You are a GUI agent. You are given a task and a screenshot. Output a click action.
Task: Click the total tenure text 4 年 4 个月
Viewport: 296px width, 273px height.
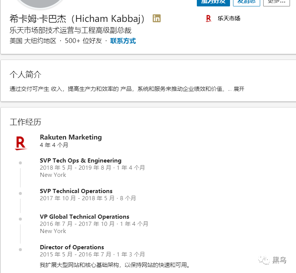tap(54, 145)
